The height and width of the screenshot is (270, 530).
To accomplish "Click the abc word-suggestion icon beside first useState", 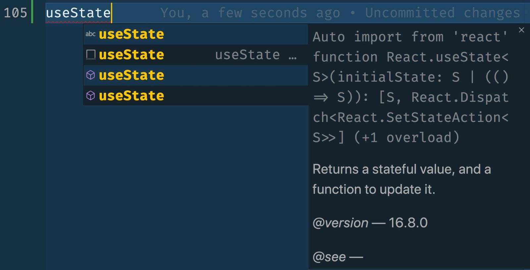I will (x=90, y=33).
